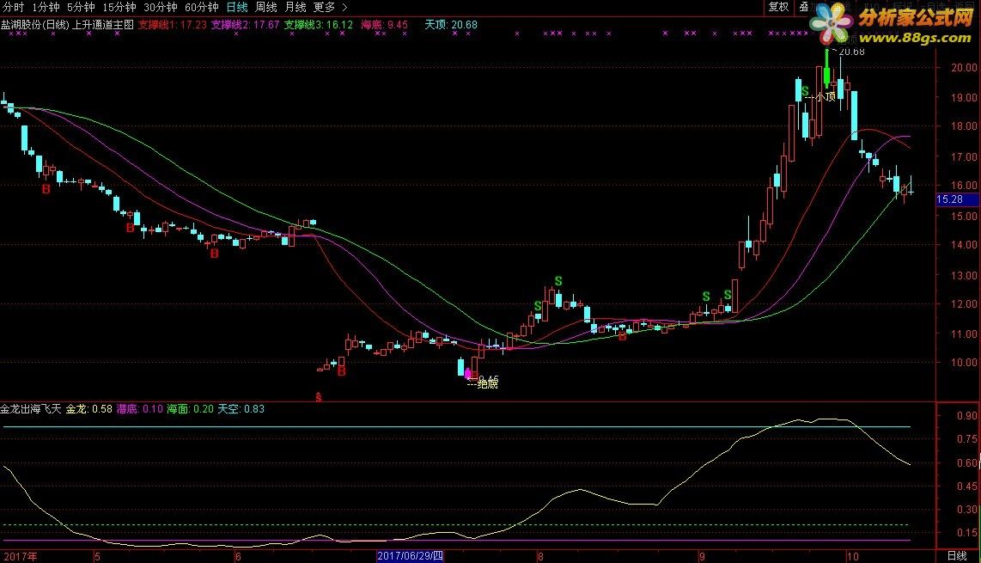Switch to the 周线 weekly tab
Screen dimensions: 981x563
266,8
